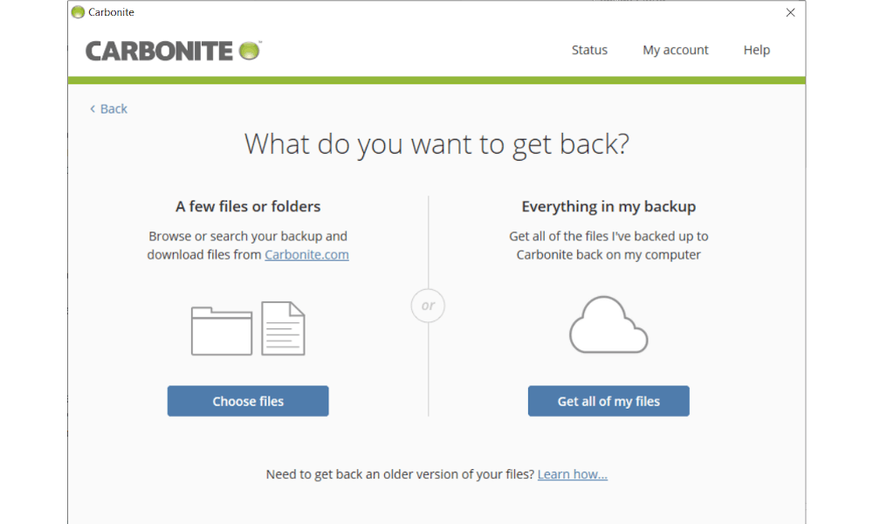Select the "A few files or folders" heading

248,207
